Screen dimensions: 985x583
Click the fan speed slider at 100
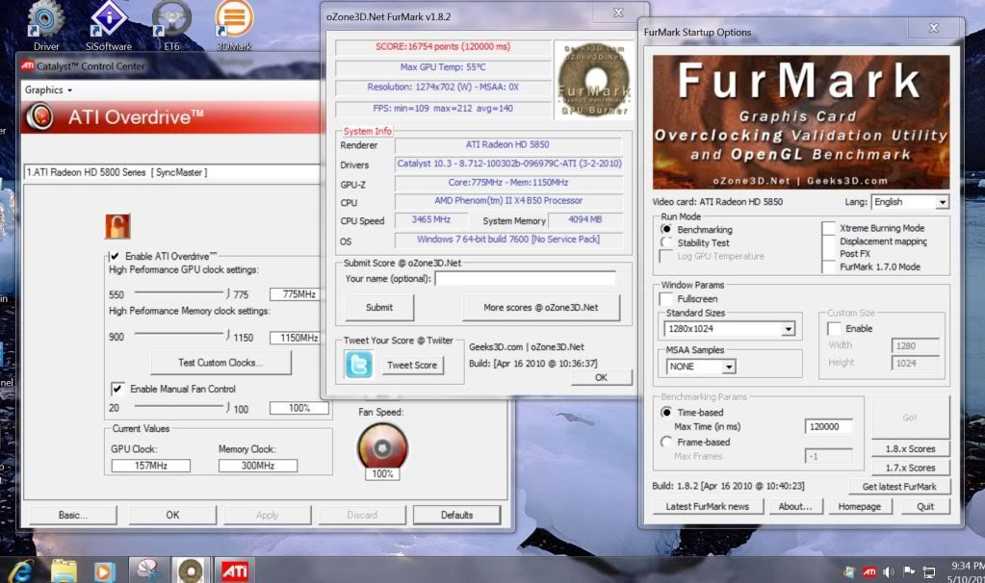(227, 407)
